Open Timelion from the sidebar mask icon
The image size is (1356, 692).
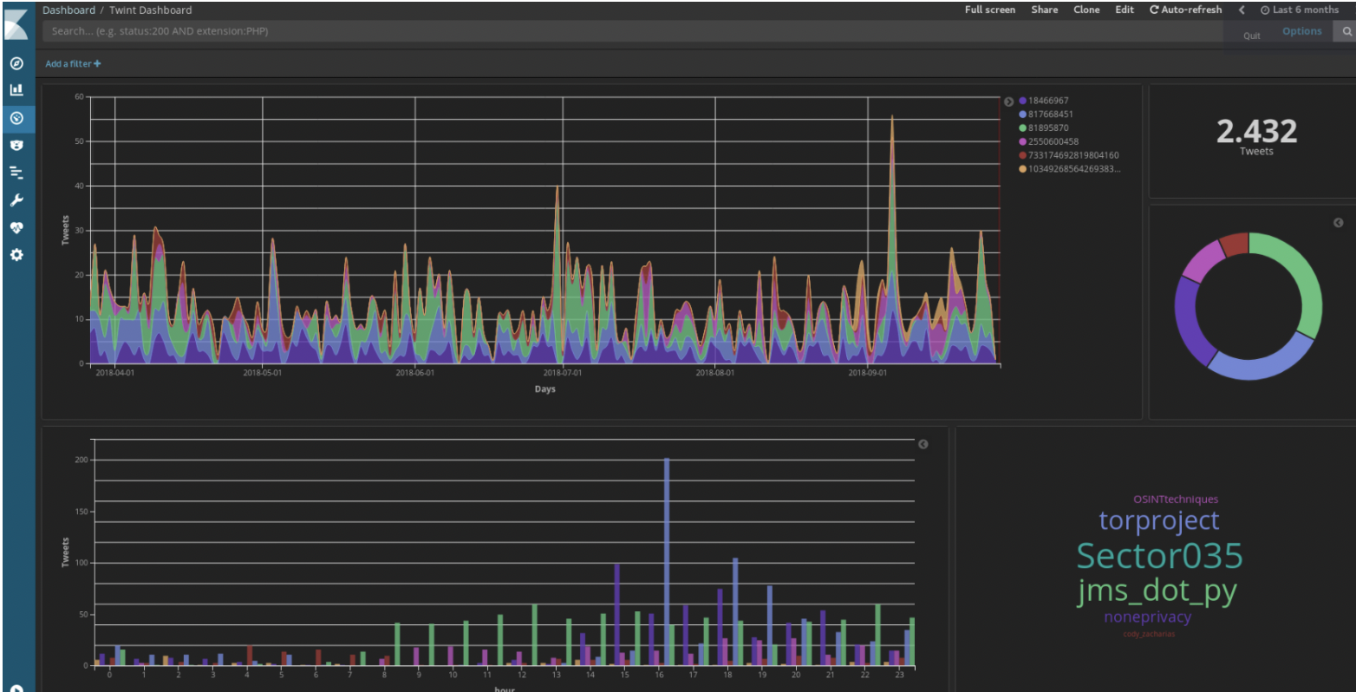pyautogui.click(x=16, y=146)
